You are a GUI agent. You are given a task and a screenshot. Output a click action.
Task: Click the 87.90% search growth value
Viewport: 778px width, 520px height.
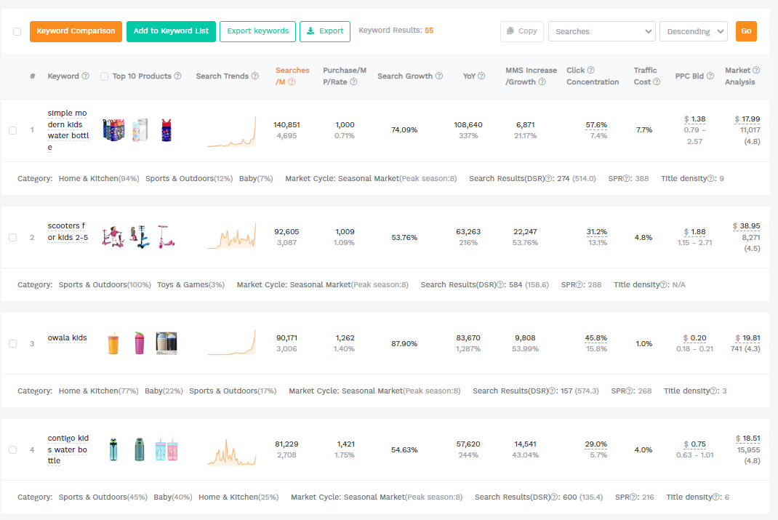click(x=404, y=344)
